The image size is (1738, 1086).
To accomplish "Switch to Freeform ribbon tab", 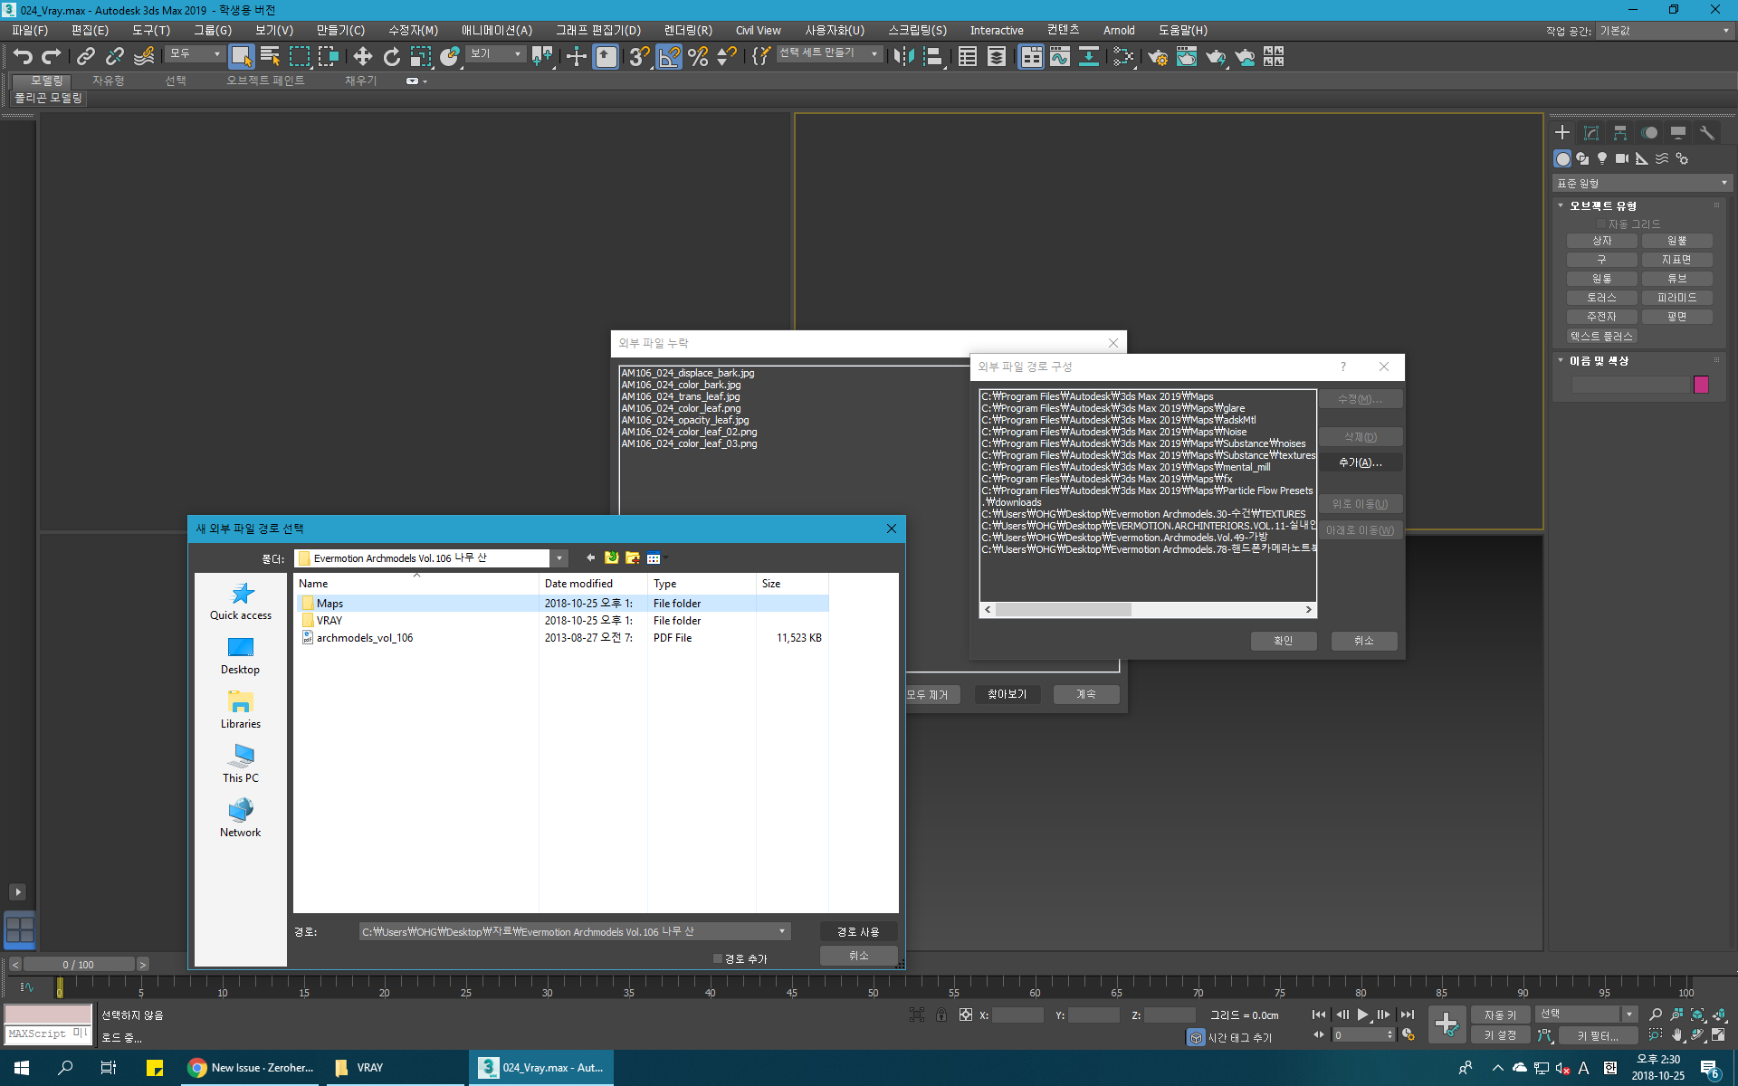I will tap(108, 81).
